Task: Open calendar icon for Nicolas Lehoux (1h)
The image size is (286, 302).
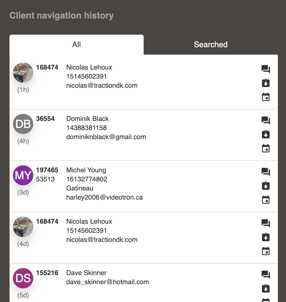Action: pyautogui.click(x=266, y=97)
